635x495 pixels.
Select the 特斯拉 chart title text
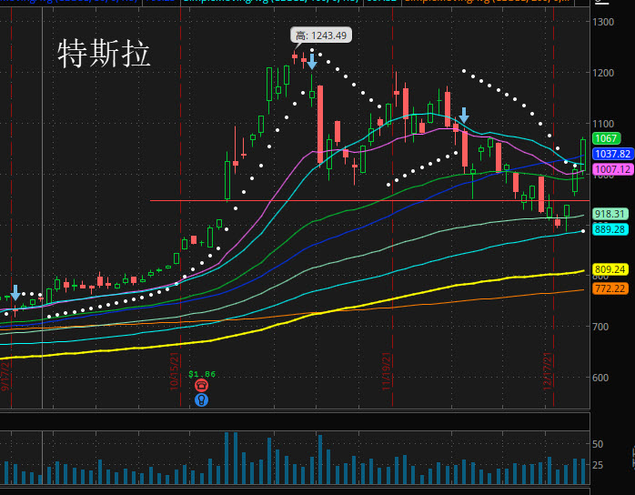[x=104, y=54]
